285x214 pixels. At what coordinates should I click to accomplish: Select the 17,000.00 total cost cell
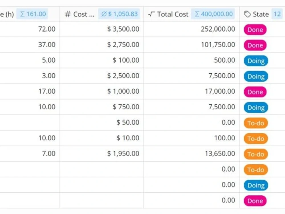(192, 91)
